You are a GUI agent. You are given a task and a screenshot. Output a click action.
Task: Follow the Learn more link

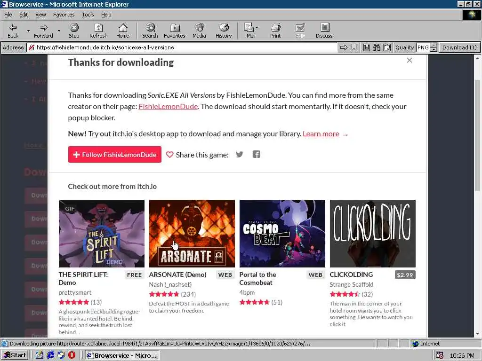pyautogui.click(x=321, y=133)
